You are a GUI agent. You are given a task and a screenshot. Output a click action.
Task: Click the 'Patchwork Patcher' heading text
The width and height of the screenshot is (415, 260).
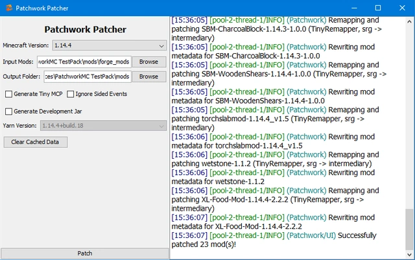pyautogui.click(x=85, y=29)
